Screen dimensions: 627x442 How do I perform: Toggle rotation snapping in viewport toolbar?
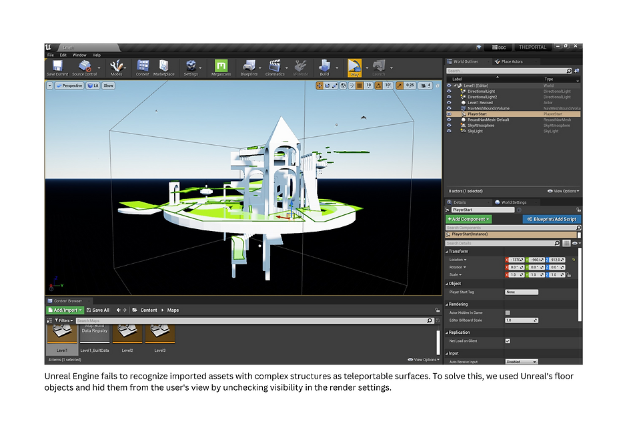(x=378, y=85)
